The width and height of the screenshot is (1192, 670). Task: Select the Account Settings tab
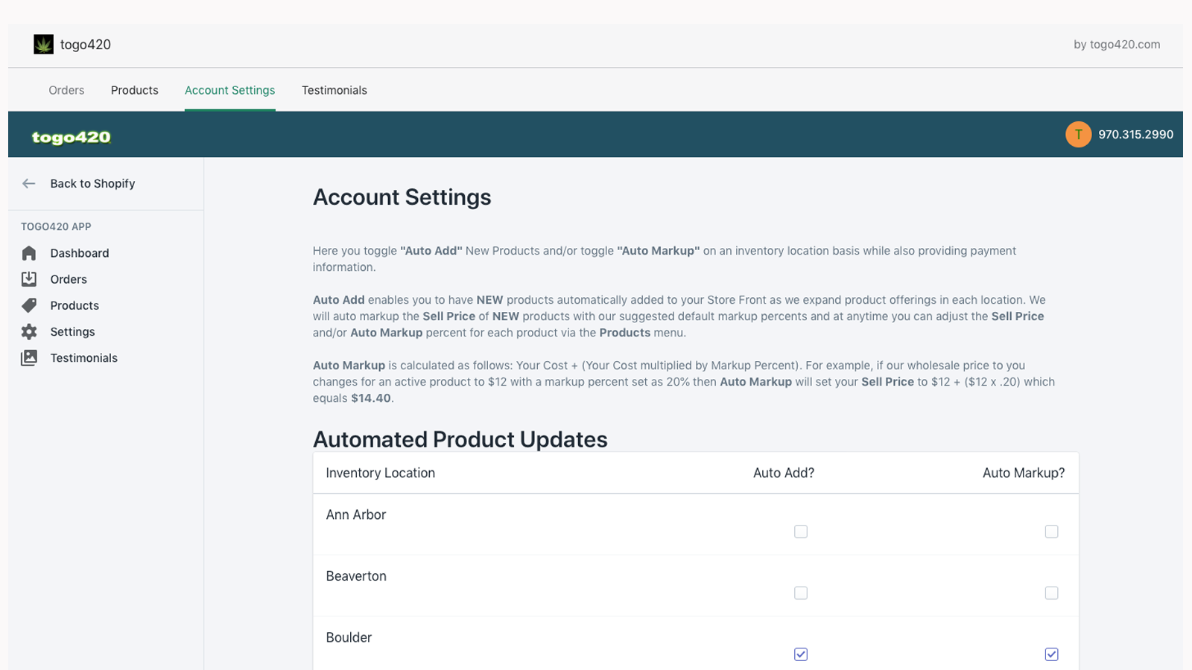230,90
